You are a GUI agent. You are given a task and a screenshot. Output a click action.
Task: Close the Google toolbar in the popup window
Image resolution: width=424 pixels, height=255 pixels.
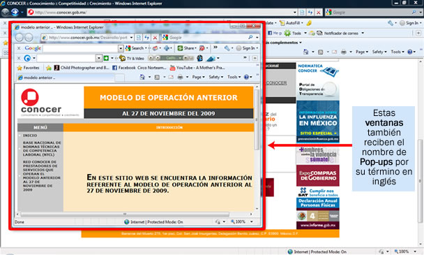pyautogui.click(x=19, y=48)
